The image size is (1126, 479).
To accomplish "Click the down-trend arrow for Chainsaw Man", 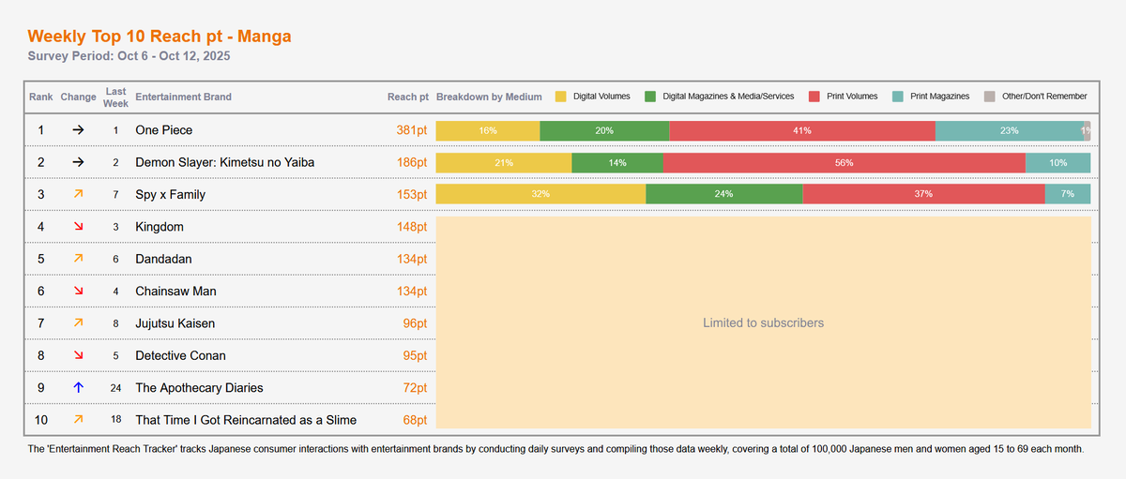I will [x=78, y=291].
